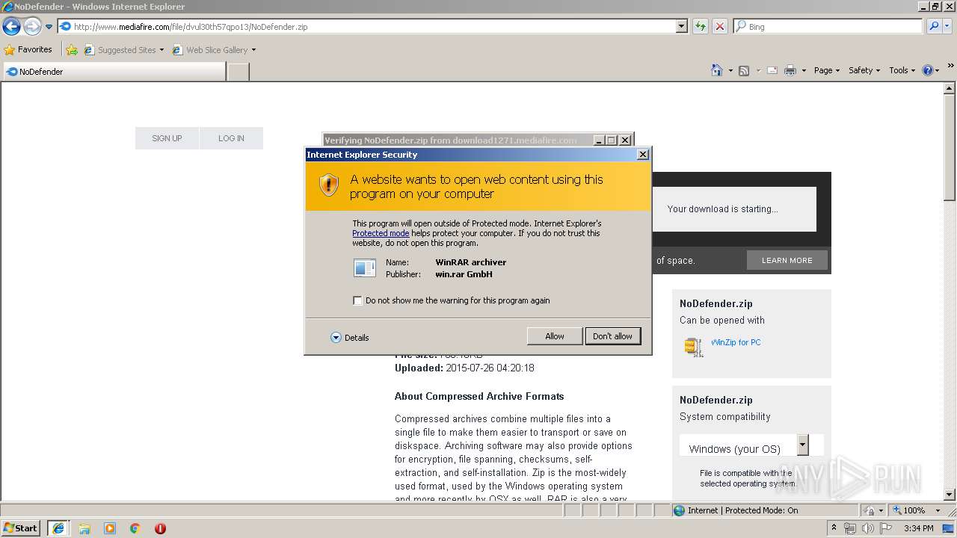Open a new blank tab

[238, 72]
